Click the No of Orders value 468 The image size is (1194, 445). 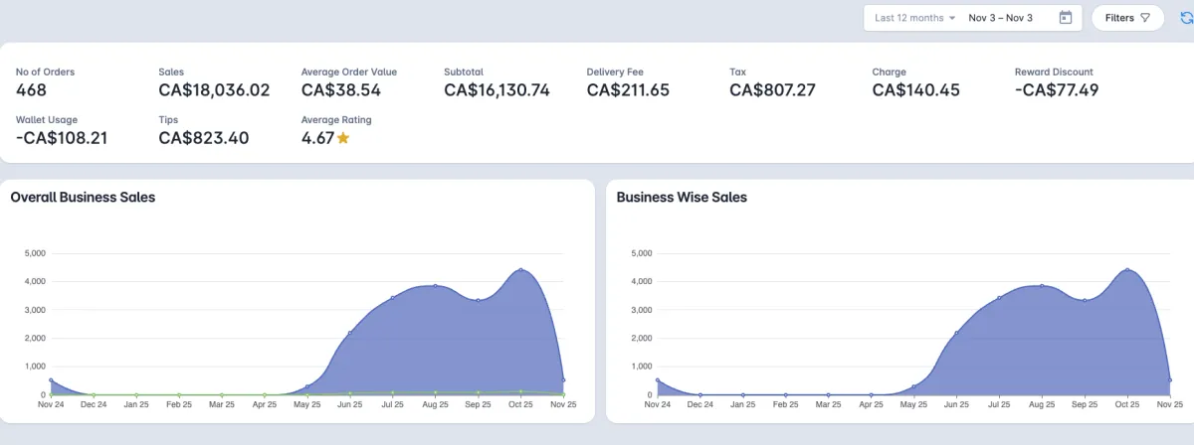pos(32,90)
